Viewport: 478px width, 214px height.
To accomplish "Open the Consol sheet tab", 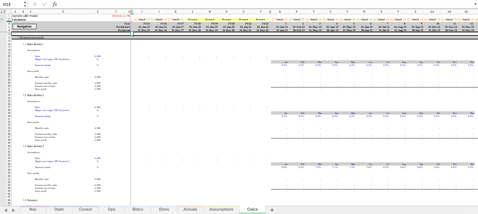I will [x=85, y=209].
